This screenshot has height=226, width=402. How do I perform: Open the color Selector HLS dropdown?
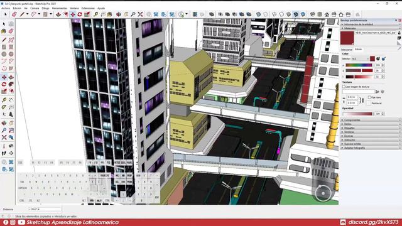(x=360, y=58)
